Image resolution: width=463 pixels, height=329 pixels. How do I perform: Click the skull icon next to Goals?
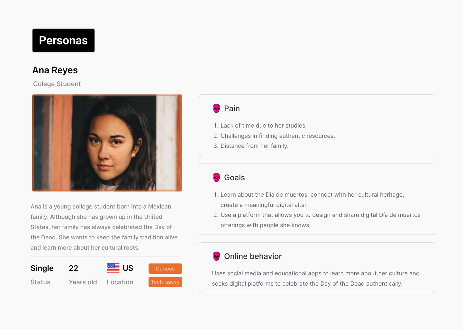[x=216, y=178]
